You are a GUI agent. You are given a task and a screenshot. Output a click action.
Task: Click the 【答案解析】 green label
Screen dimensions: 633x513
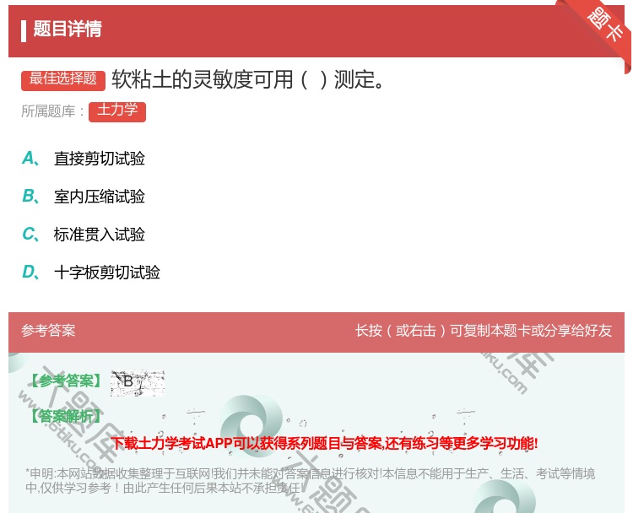(x=65, y=416)
